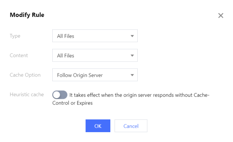Open the Cache Option combo box
Viewport: 233px width, 142px height.
coord(95,75)
